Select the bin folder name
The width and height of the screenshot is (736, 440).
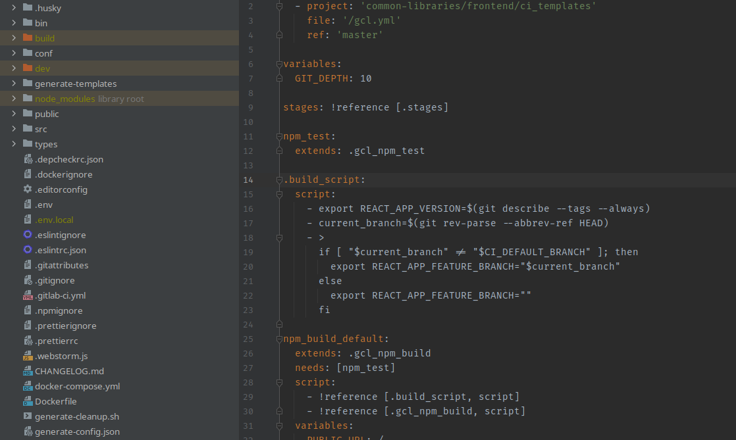coord(41,23)
